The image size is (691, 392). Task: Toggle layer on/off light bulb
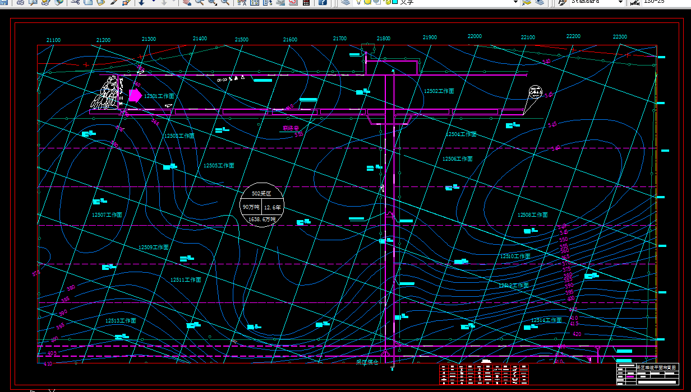(x=358, y=2)
